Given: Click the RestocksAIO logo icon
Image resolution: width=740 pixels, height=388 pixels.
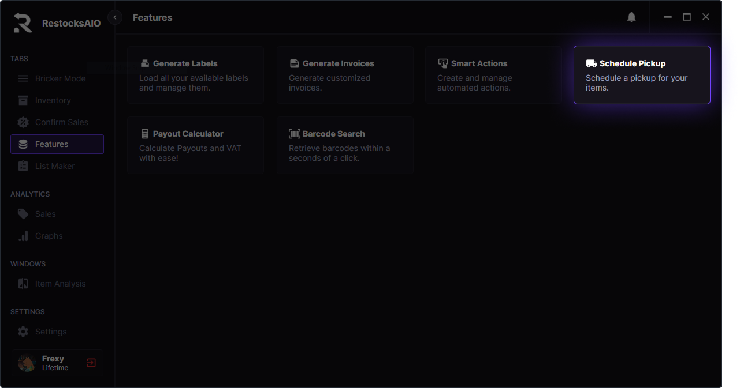Looking at the screenshot, I should (23, 23).
